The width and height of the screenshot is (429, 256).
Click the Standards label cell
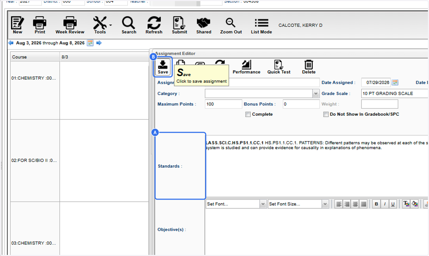click(x=180, y=166)
